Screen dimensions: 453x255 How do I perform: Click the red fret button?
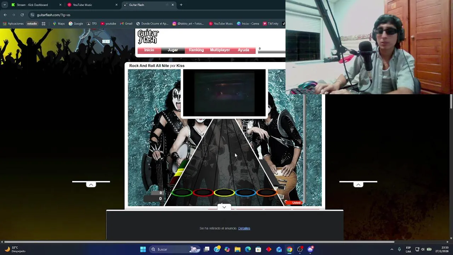coord(203,193)
